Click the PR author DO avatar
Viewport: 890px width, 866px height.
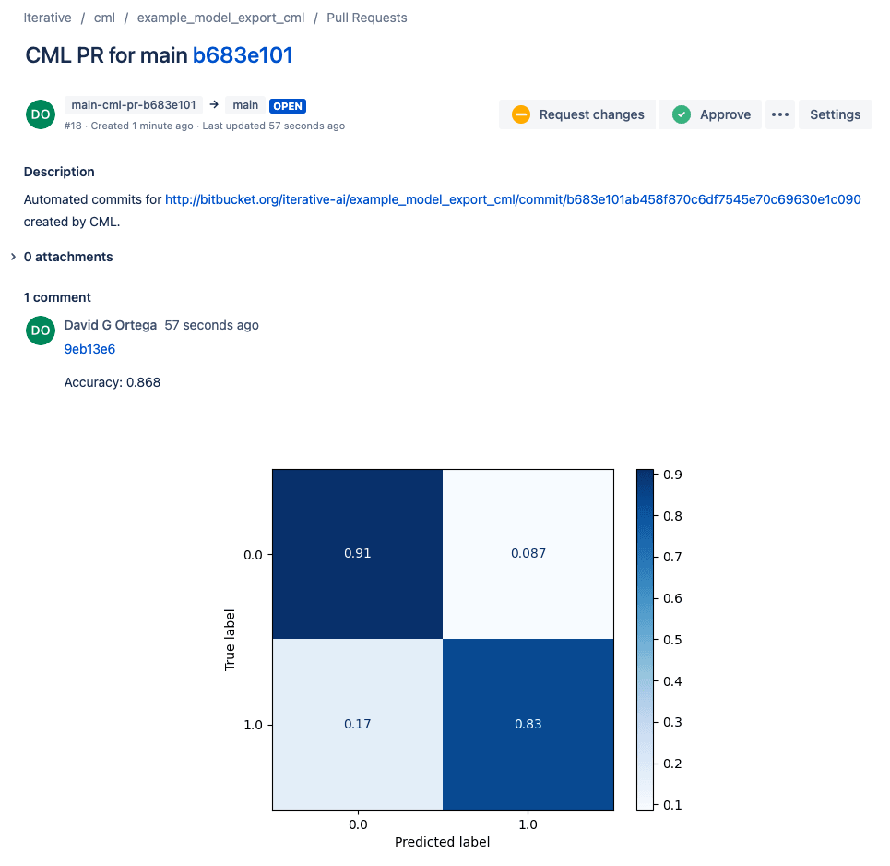(x=41, y=114)
